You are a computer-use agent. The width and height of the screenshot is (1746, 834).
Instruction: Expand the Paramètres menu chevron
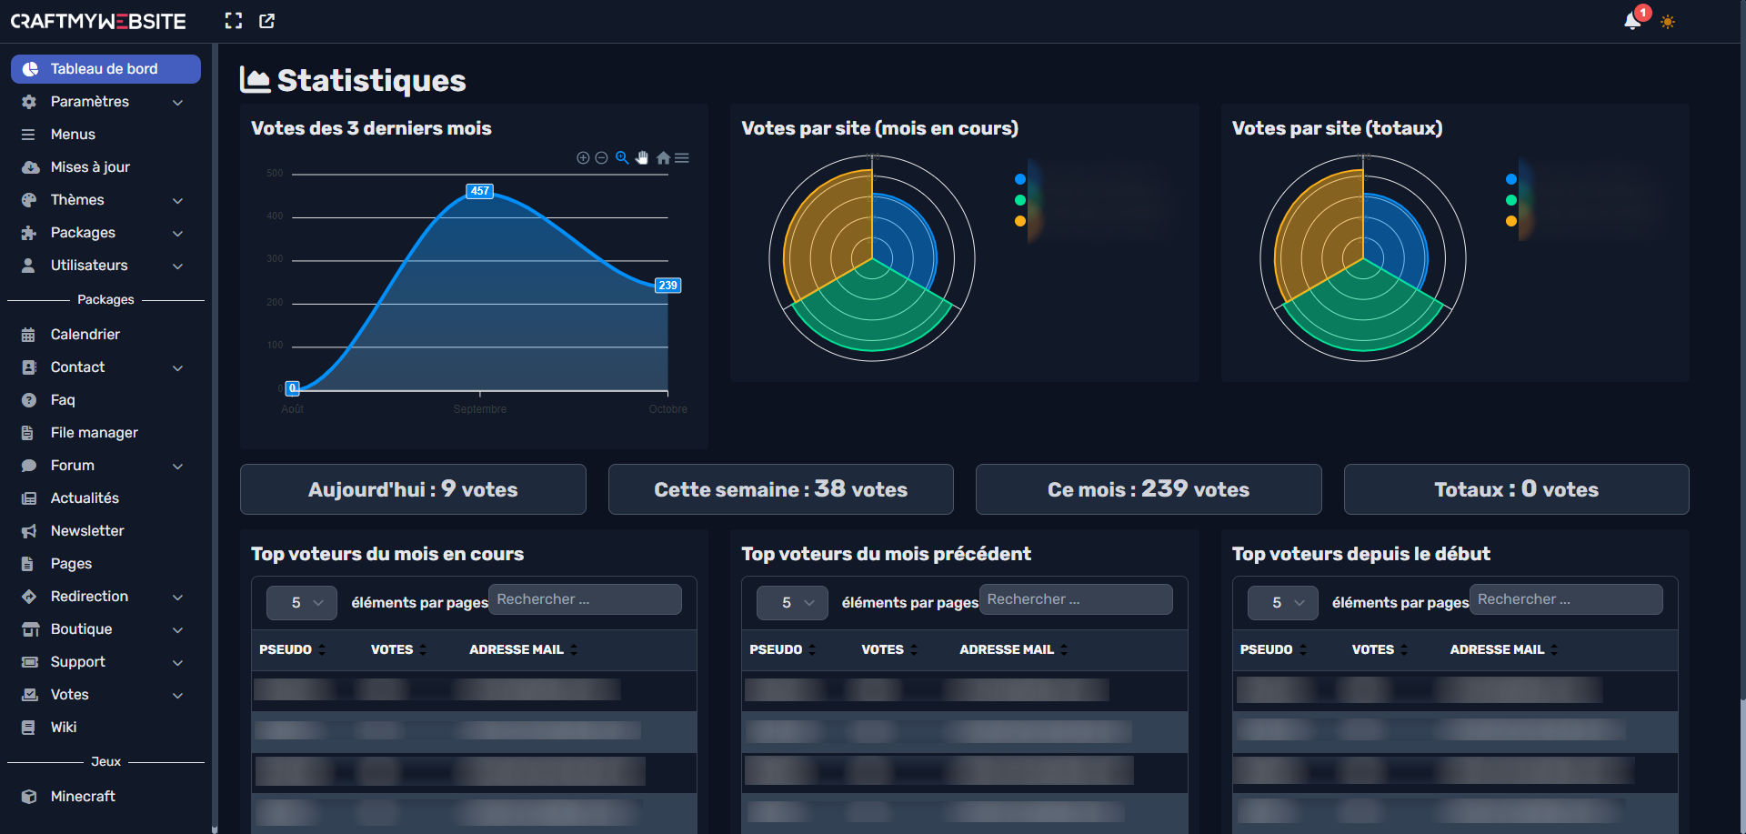pyautogui.click(x=178, y=102)
